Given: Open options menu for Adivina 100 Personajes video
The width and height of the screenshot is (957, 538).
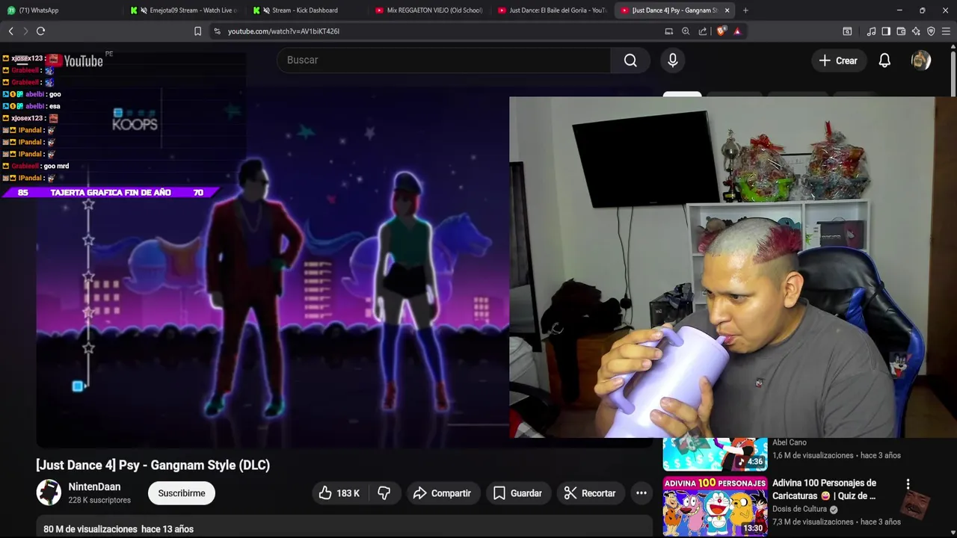Looking at the screenshot, I should coord(908,484).
